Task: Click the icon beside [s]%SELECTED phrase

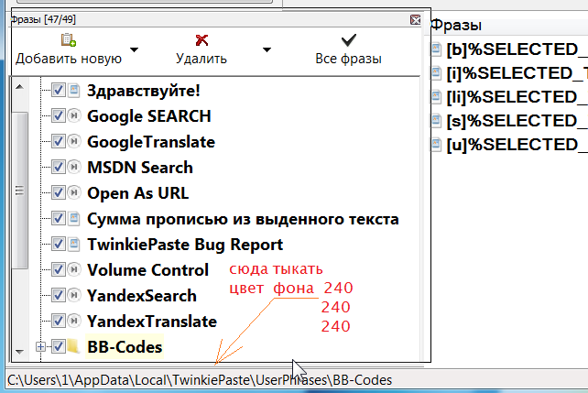Action: point(436,120)
